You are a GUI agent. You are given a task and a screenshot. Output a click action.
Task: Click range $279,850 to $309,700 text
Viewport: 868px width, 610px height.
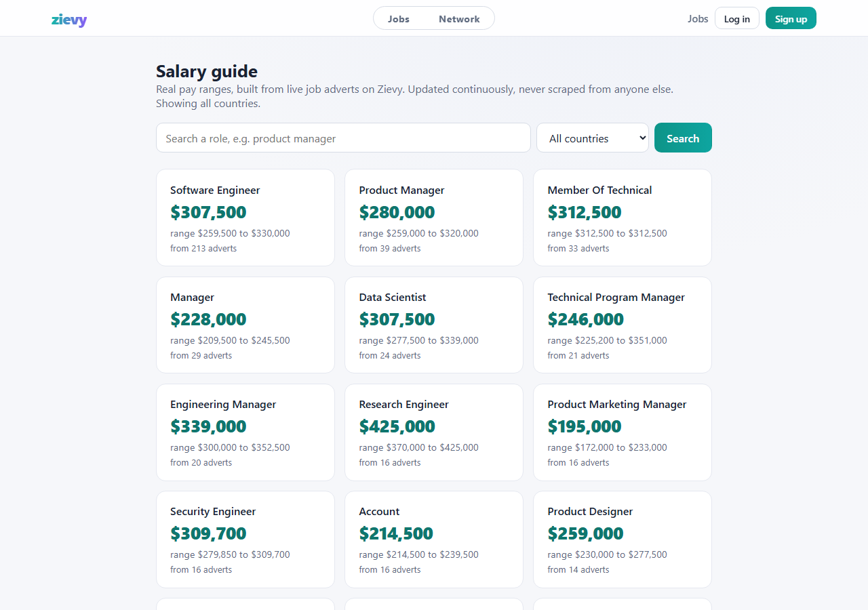[x=230, y=554]
